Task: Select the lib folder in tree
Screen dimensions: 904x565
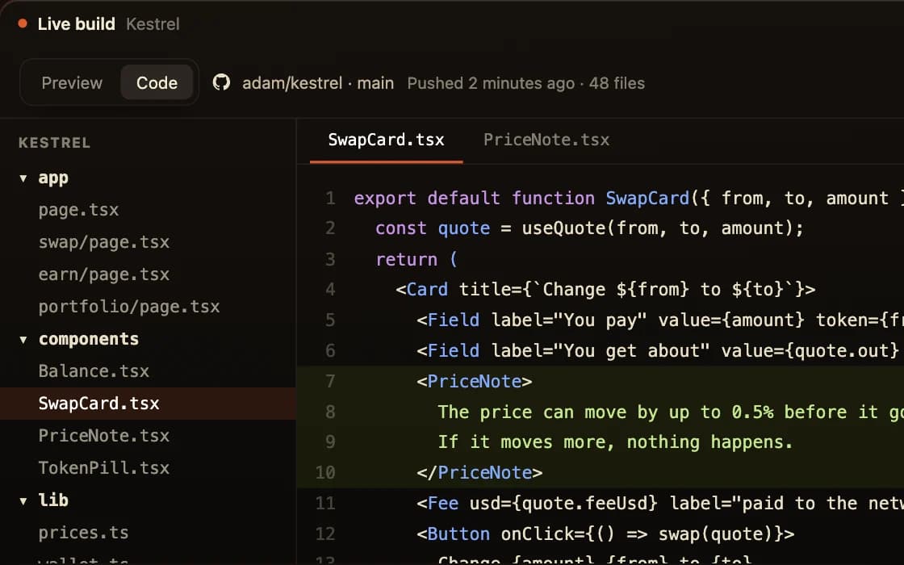Action: (53, 500)
